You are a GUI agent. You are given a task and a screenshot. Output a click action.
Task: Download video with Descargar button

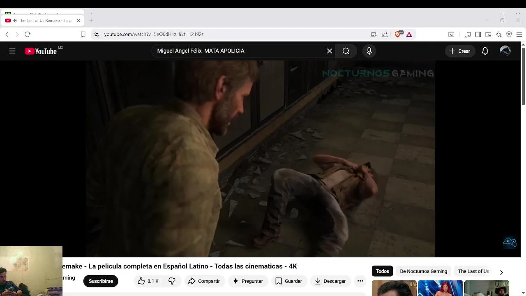tap(330, 281)
